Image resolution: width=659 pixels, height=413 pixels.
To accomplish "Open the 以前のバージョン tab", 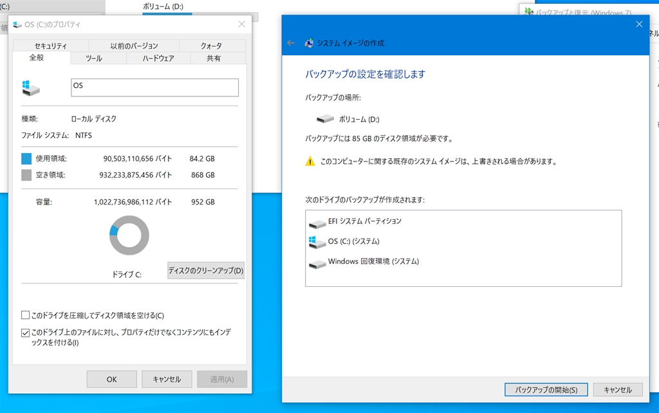I will 134,46.
